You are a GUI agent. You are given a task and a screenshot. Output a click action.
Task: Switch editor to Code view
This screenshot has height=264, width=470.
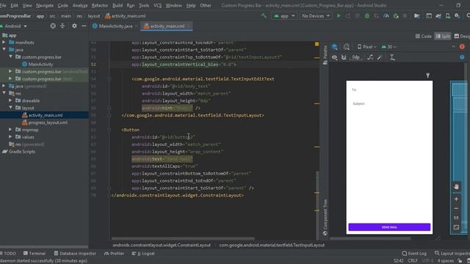[423, 36]
